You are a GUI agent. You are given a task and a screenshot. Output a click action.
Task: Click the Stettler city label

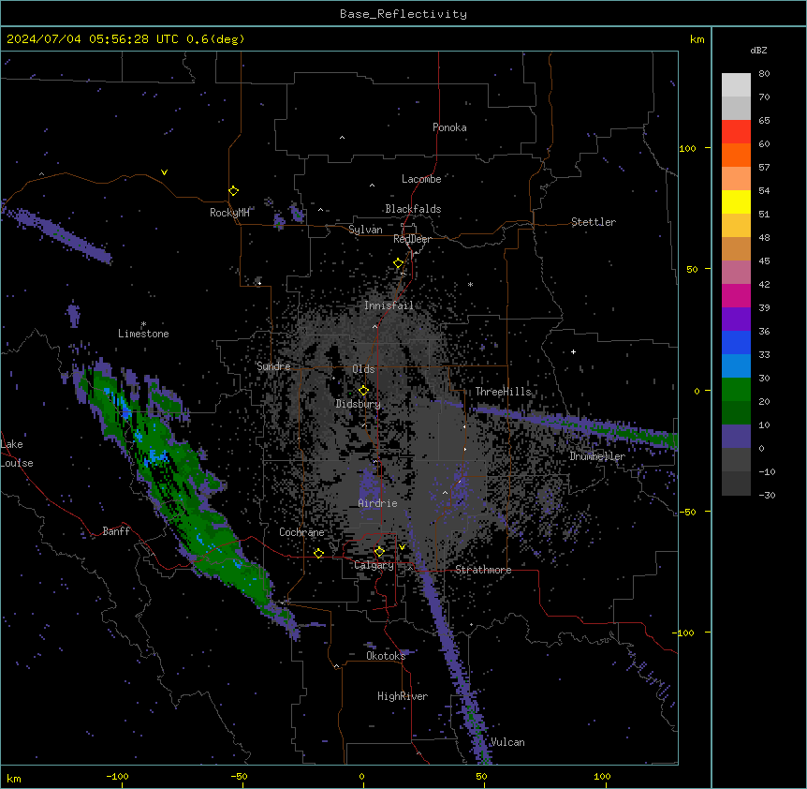pos(594,222)
